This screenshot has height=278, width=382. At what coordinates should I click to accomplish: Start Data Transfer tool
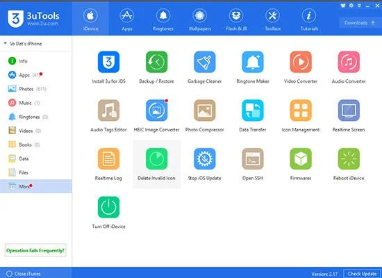click(x=253, y=111)
